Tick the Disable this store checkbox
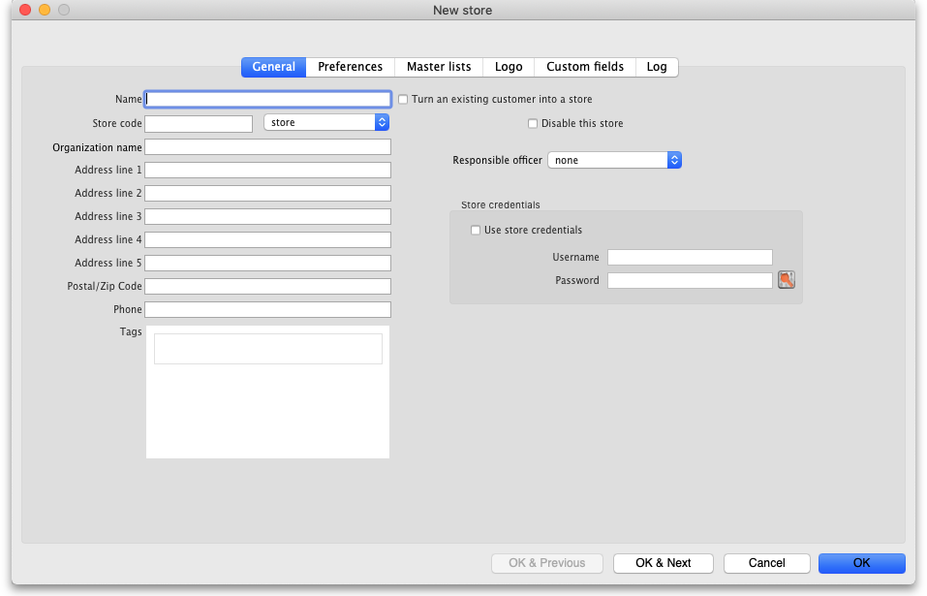Viewport: 927px width, 596px height. (533, 124)
